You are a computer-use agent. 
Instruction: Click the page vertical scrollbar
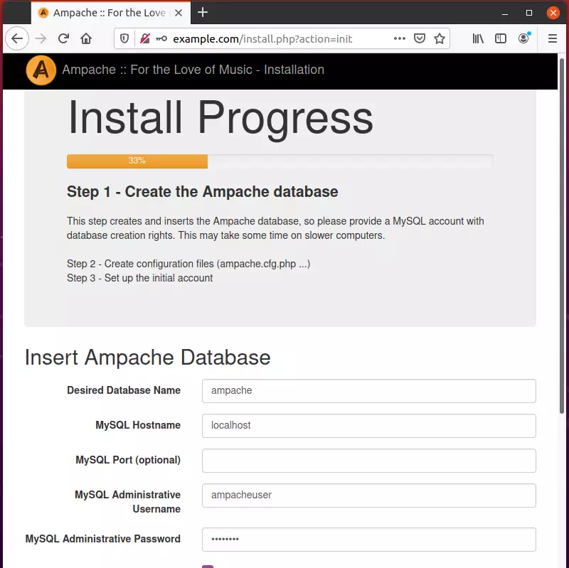[562, 236]
